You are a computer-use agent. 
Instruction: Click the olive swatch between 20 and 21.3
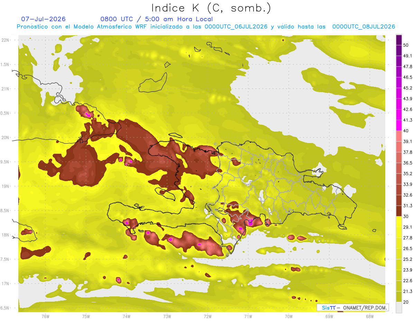[399, 296]
